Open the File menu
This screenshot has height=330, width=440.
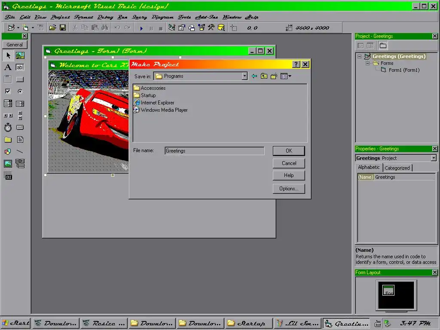click(x=10, y=17)
